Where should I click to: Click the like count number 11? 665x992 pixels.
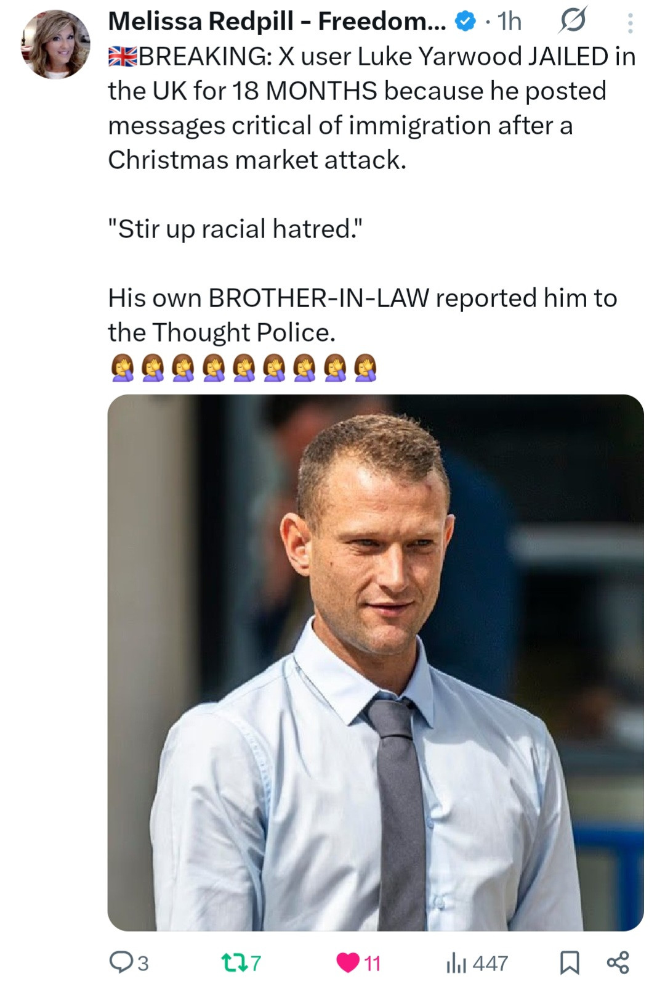click(x=373, y=963)
